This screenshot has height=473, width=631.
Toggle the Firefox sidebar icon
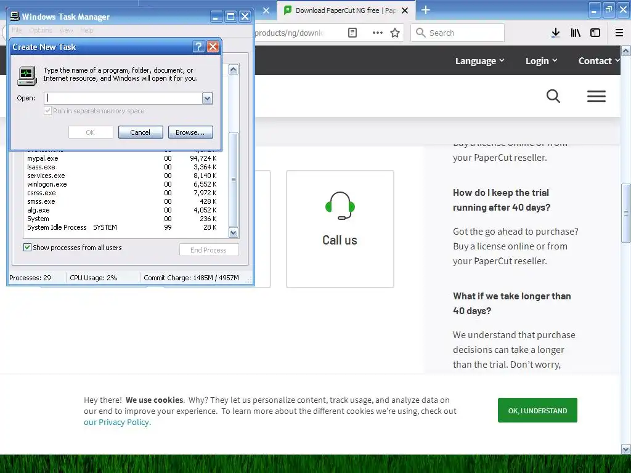[595, 33]
